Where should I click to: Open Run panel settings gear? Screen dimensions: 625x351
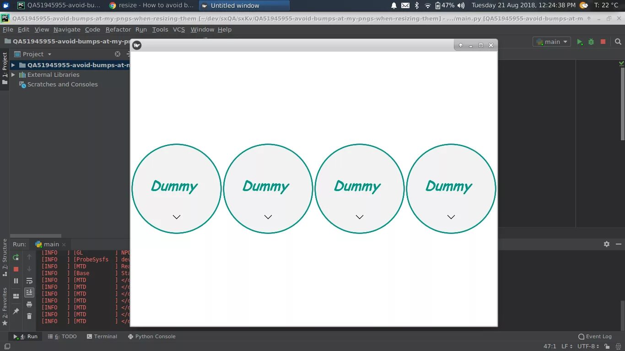click(607, 244)
